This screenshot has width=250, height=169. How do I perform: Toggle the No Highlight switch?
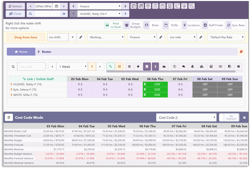229,117
